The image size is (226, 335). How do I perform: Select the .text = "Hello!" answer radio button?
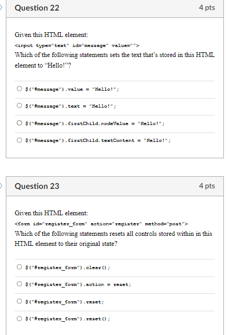pyautogui.click(x=19, y=106)
